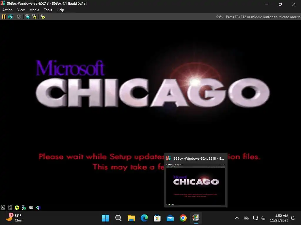Click the 86Box taskbar button
The image size is (301, 225).
196,218
